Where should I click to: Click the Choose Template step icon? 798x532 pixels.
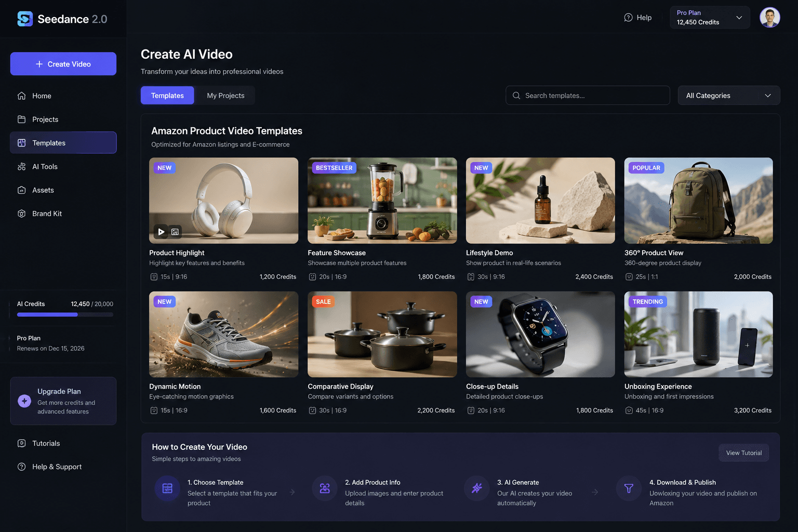167,488
